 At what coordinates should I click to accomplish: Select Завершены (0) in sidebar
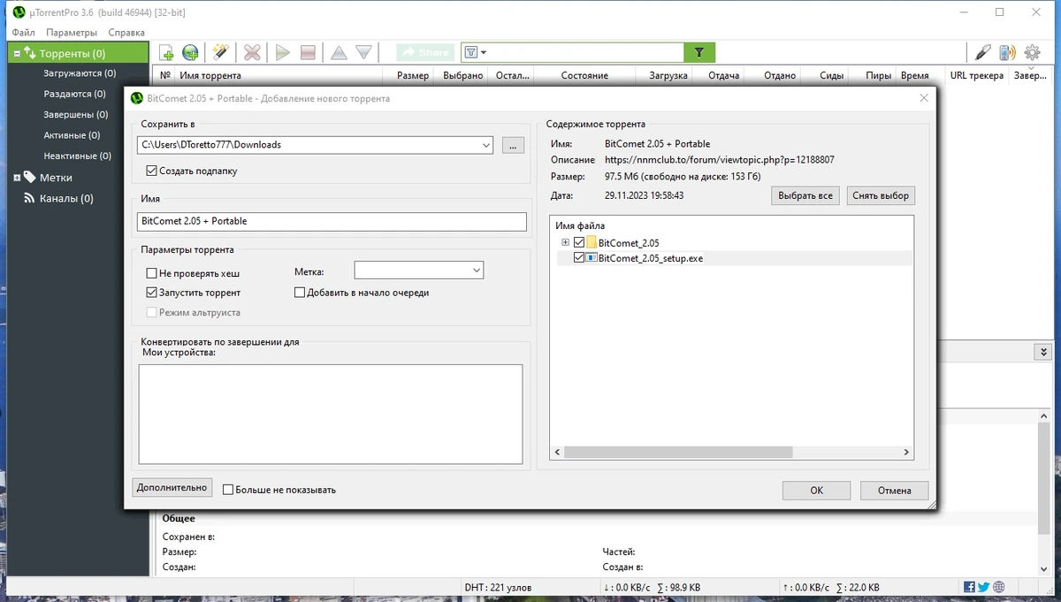[76, 114]
